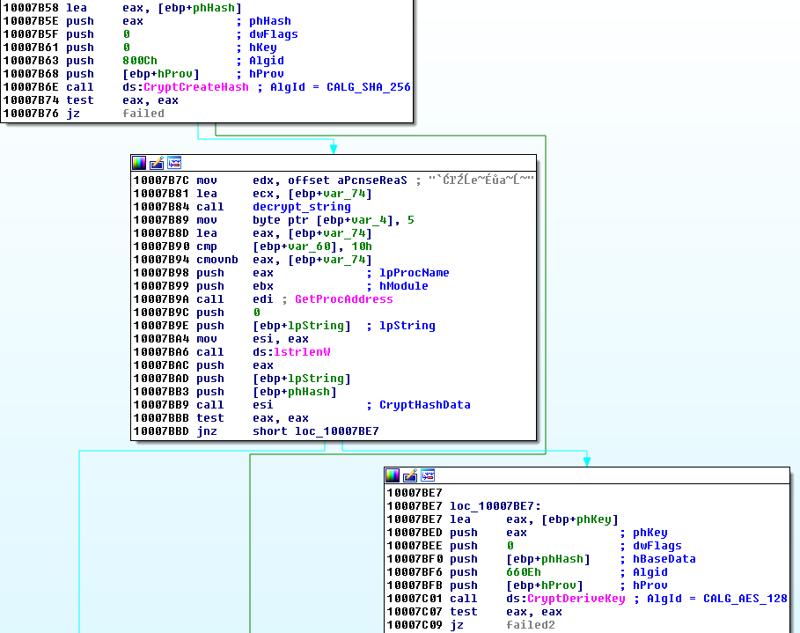Click edit node icon in 10007B7C block
800x633 pixels.
156,163
